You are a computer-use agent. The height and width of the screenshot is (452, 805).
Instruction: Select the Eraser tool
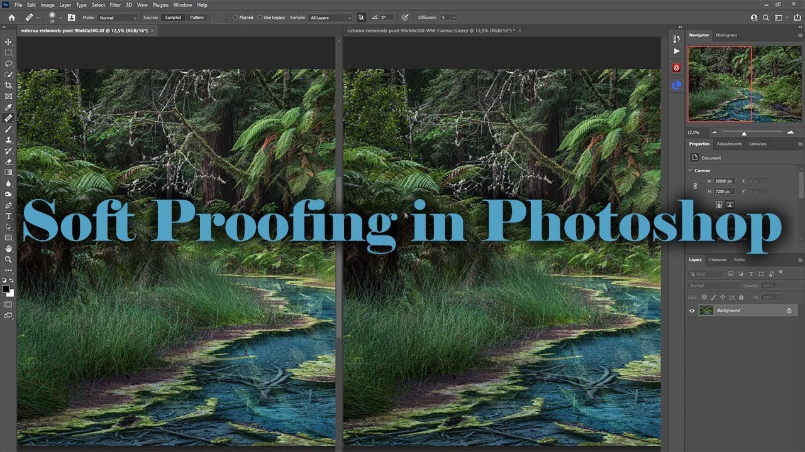point(8,161)
